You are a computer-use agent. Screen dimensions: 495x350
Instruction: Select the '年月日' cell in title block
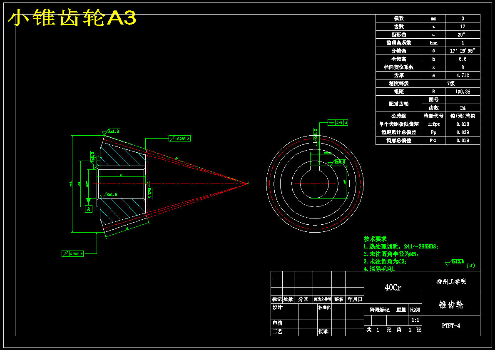(x=355, y=299)
